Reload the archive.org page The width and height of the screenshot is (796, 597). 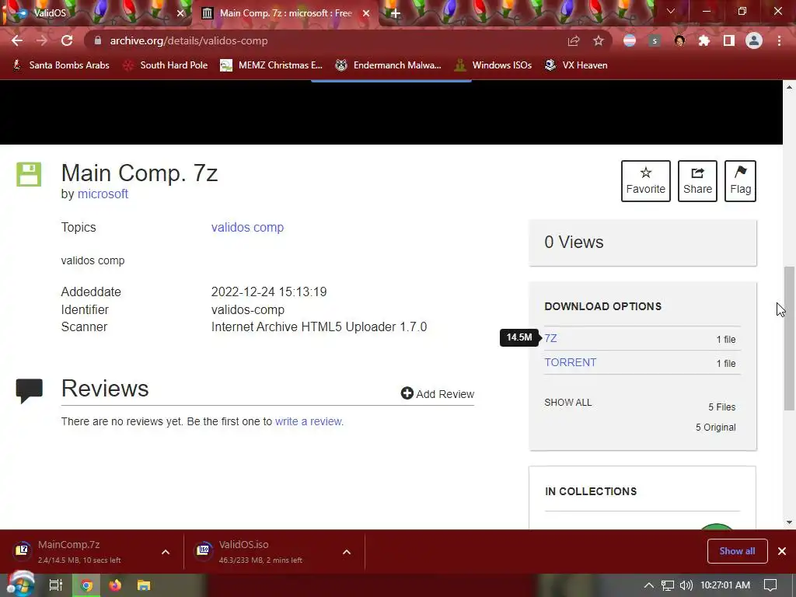pos(67,40)
